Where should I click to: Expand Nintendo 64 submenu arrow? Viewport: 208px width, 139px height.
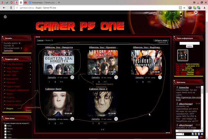31,79
